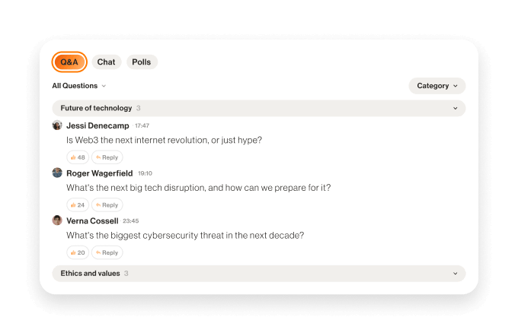Open the All Questions filter dropdown
Image resolution: width=518 pixels, height=333 pixels.
(79, 86)
